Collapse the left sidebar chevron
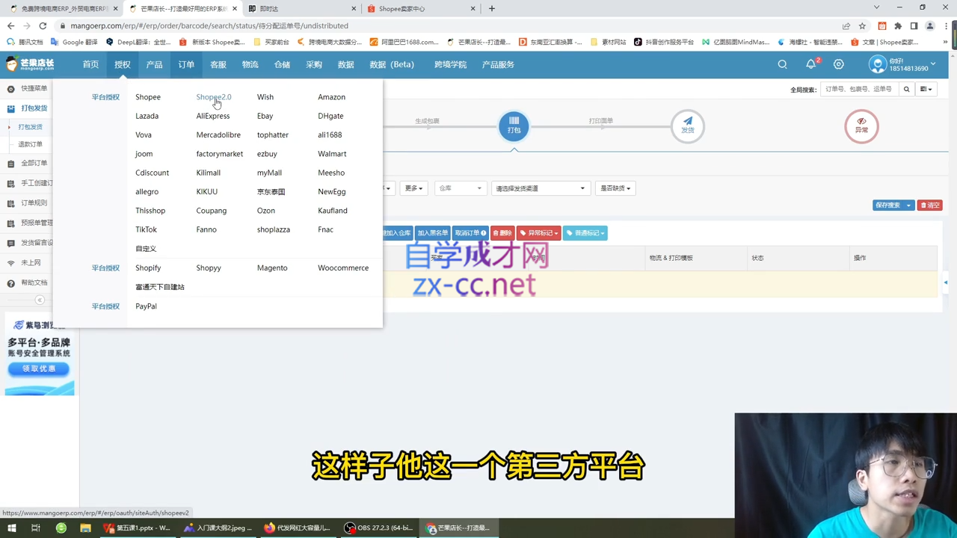This screenshot has width=957, height=538. click(x=40, y=300)
